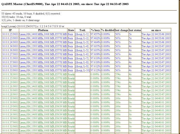Click task link (honji,1)-1

click(82, 34)
